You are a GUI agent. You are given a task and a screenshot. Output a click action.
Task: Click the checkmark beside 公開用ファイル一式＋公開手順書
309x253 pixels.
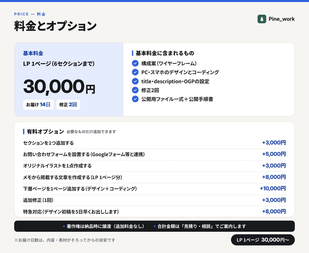tap(135, 99)
